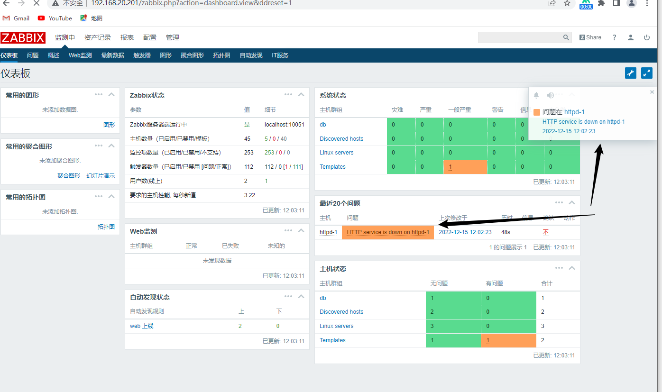
Task: Click the edit dashboard wrench icon
Action: coord(630,73)
